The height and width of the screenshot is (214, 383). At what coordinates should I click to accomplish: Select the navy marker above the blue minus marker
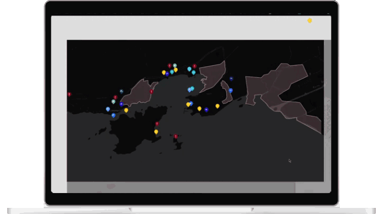[x=231, y=79]
